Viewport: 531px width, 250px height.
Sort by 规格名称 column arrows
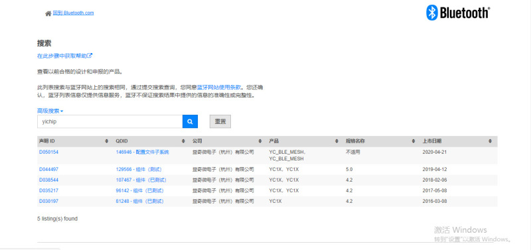point(414,141)
